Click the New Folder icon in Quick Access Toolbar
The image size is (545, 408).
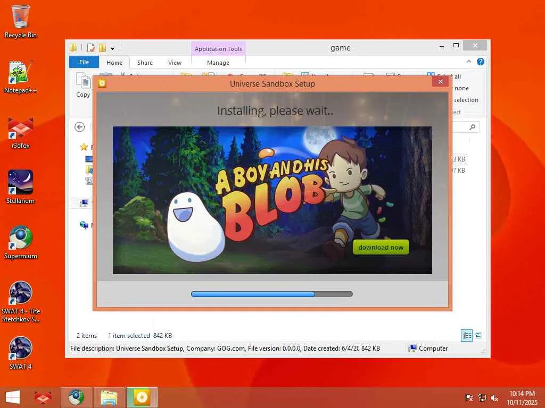(x=102, y=47)
